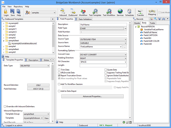Click the CRLF record delimiter button

click(x=38, y=85)
